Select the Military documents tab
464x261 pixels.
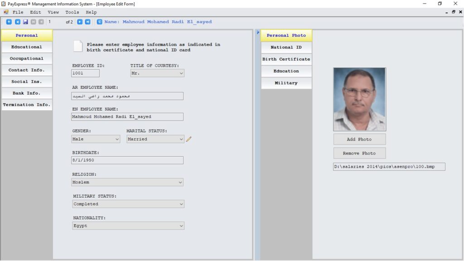click(x=286, y=83)
